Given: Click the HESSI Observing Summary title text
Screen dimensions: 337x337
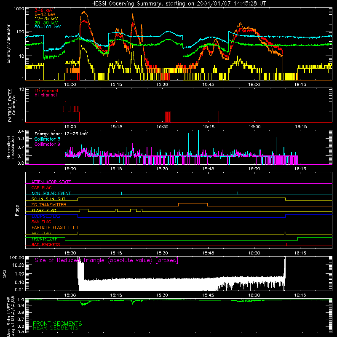Looking at the screenshot, I should point(178,4).
